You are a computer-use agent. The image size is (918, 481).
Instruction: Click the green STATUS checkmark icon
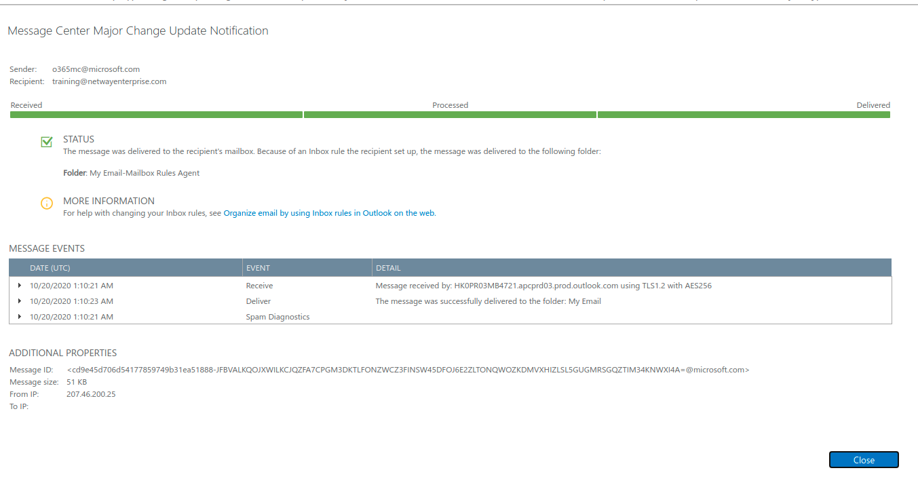(x=47, y=142)
